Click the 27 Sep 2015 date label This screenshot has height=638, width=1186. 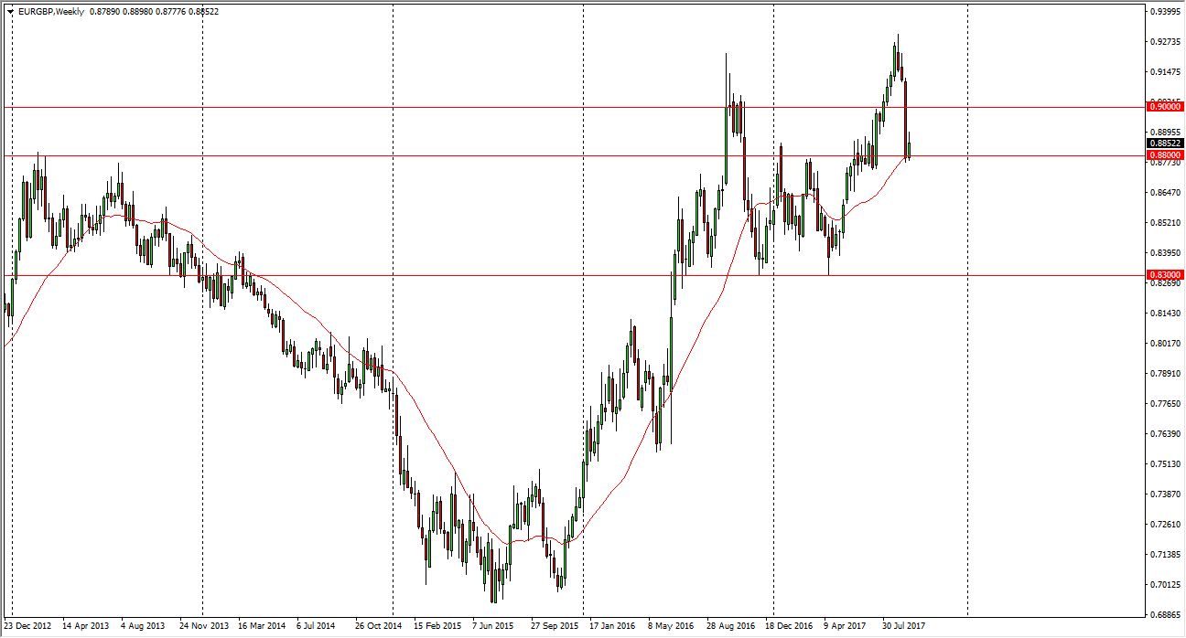pyautogui.click(x=554, y=626)
